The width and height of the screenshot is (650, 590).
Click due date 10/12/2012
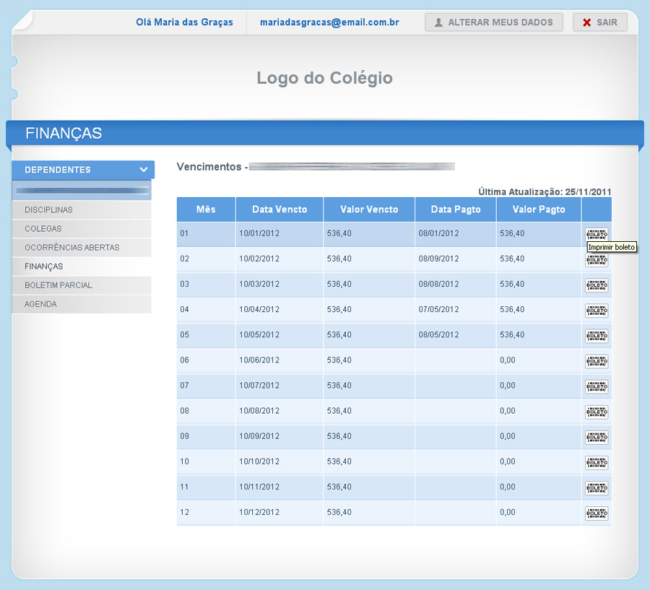pos(259,512)
